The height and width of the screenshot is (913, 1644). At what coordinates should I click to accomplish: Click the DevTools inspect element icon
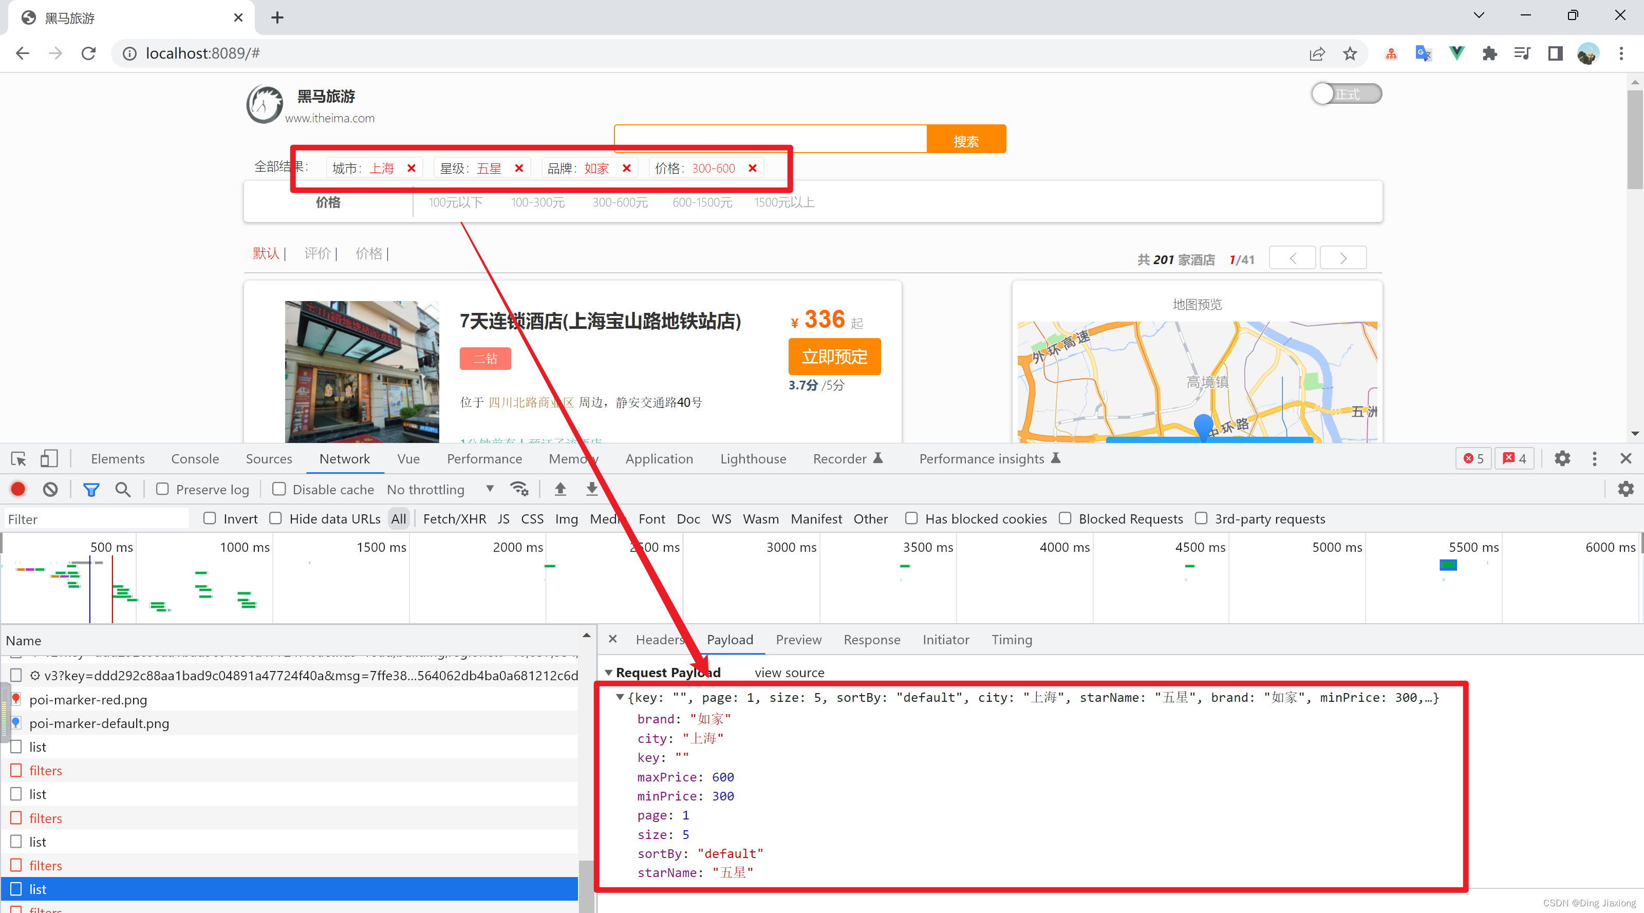pos(18,458)
